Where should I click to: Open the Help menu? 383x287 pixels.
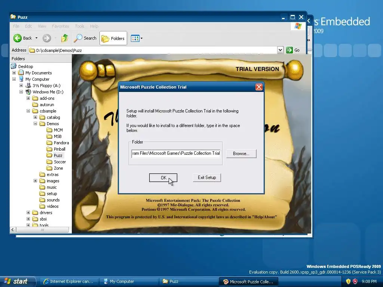coord(94,26)
